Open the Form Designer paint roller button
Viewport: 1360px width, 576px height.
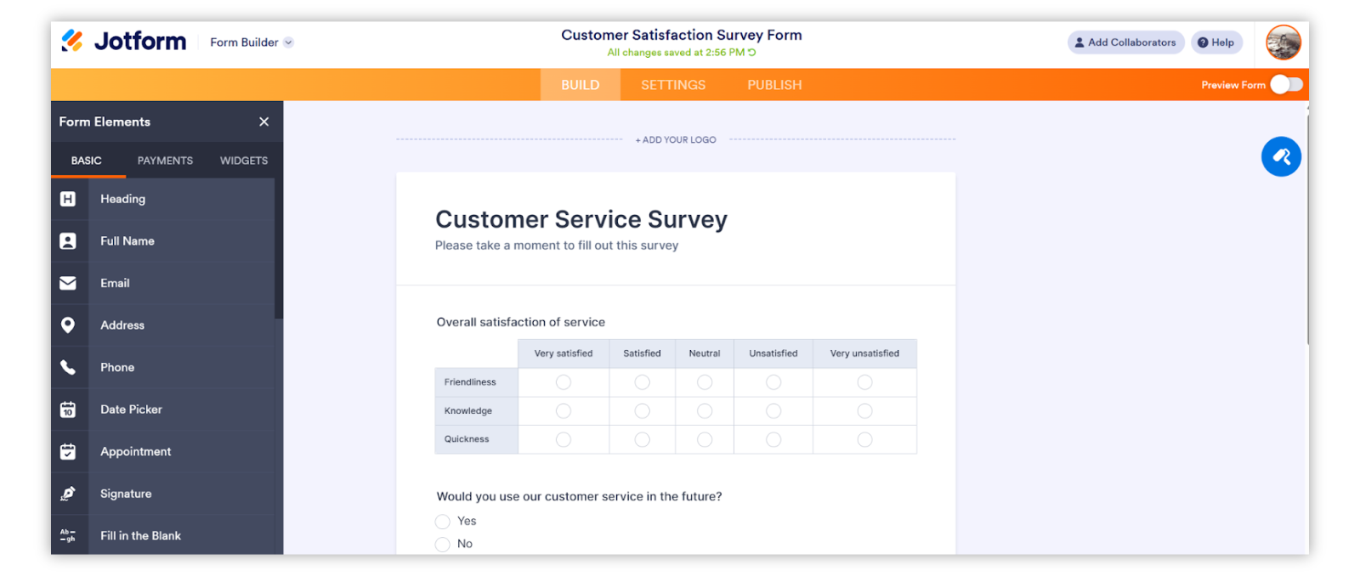coord(1281,156)
